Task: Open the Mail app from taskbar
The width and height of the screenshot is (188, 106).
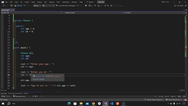Action: tap(87, 103)
